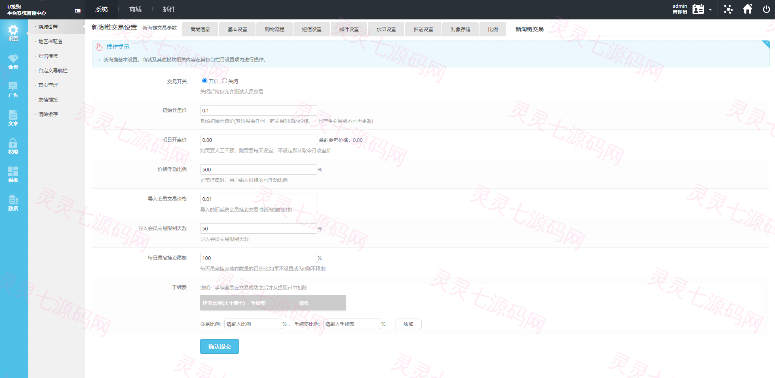775x378 pixels.
Task: Open 清除缓存 in the side menu
Action: coord(48,114)
